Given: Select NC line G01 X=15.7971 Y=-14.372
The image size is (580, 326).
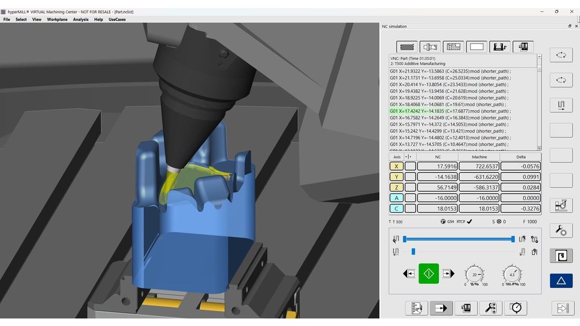Looking at the screenshot, I should (x=450, y=124).
